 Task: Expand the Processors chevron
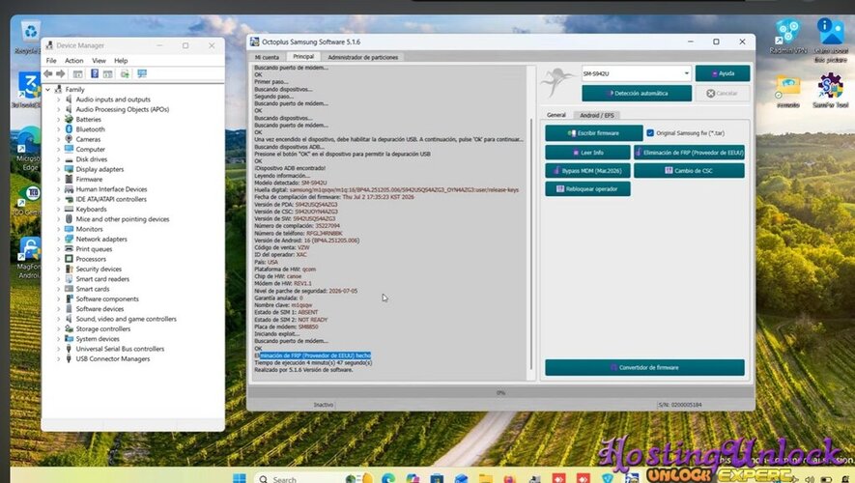point(58,259)
